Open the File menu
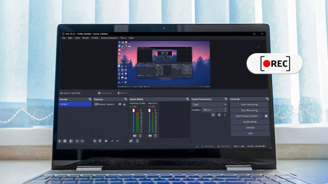Screen dimensions: 328x184 click(64, 38)
